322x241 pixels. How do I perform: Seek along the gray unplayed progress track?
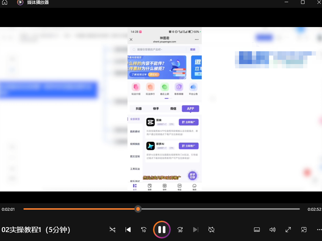pos(220,209)
